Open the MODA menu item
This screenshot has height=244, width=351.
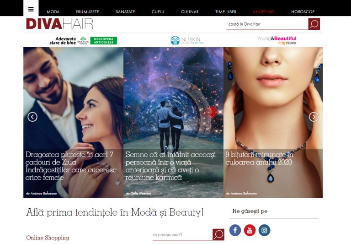[x=53, y=11]
